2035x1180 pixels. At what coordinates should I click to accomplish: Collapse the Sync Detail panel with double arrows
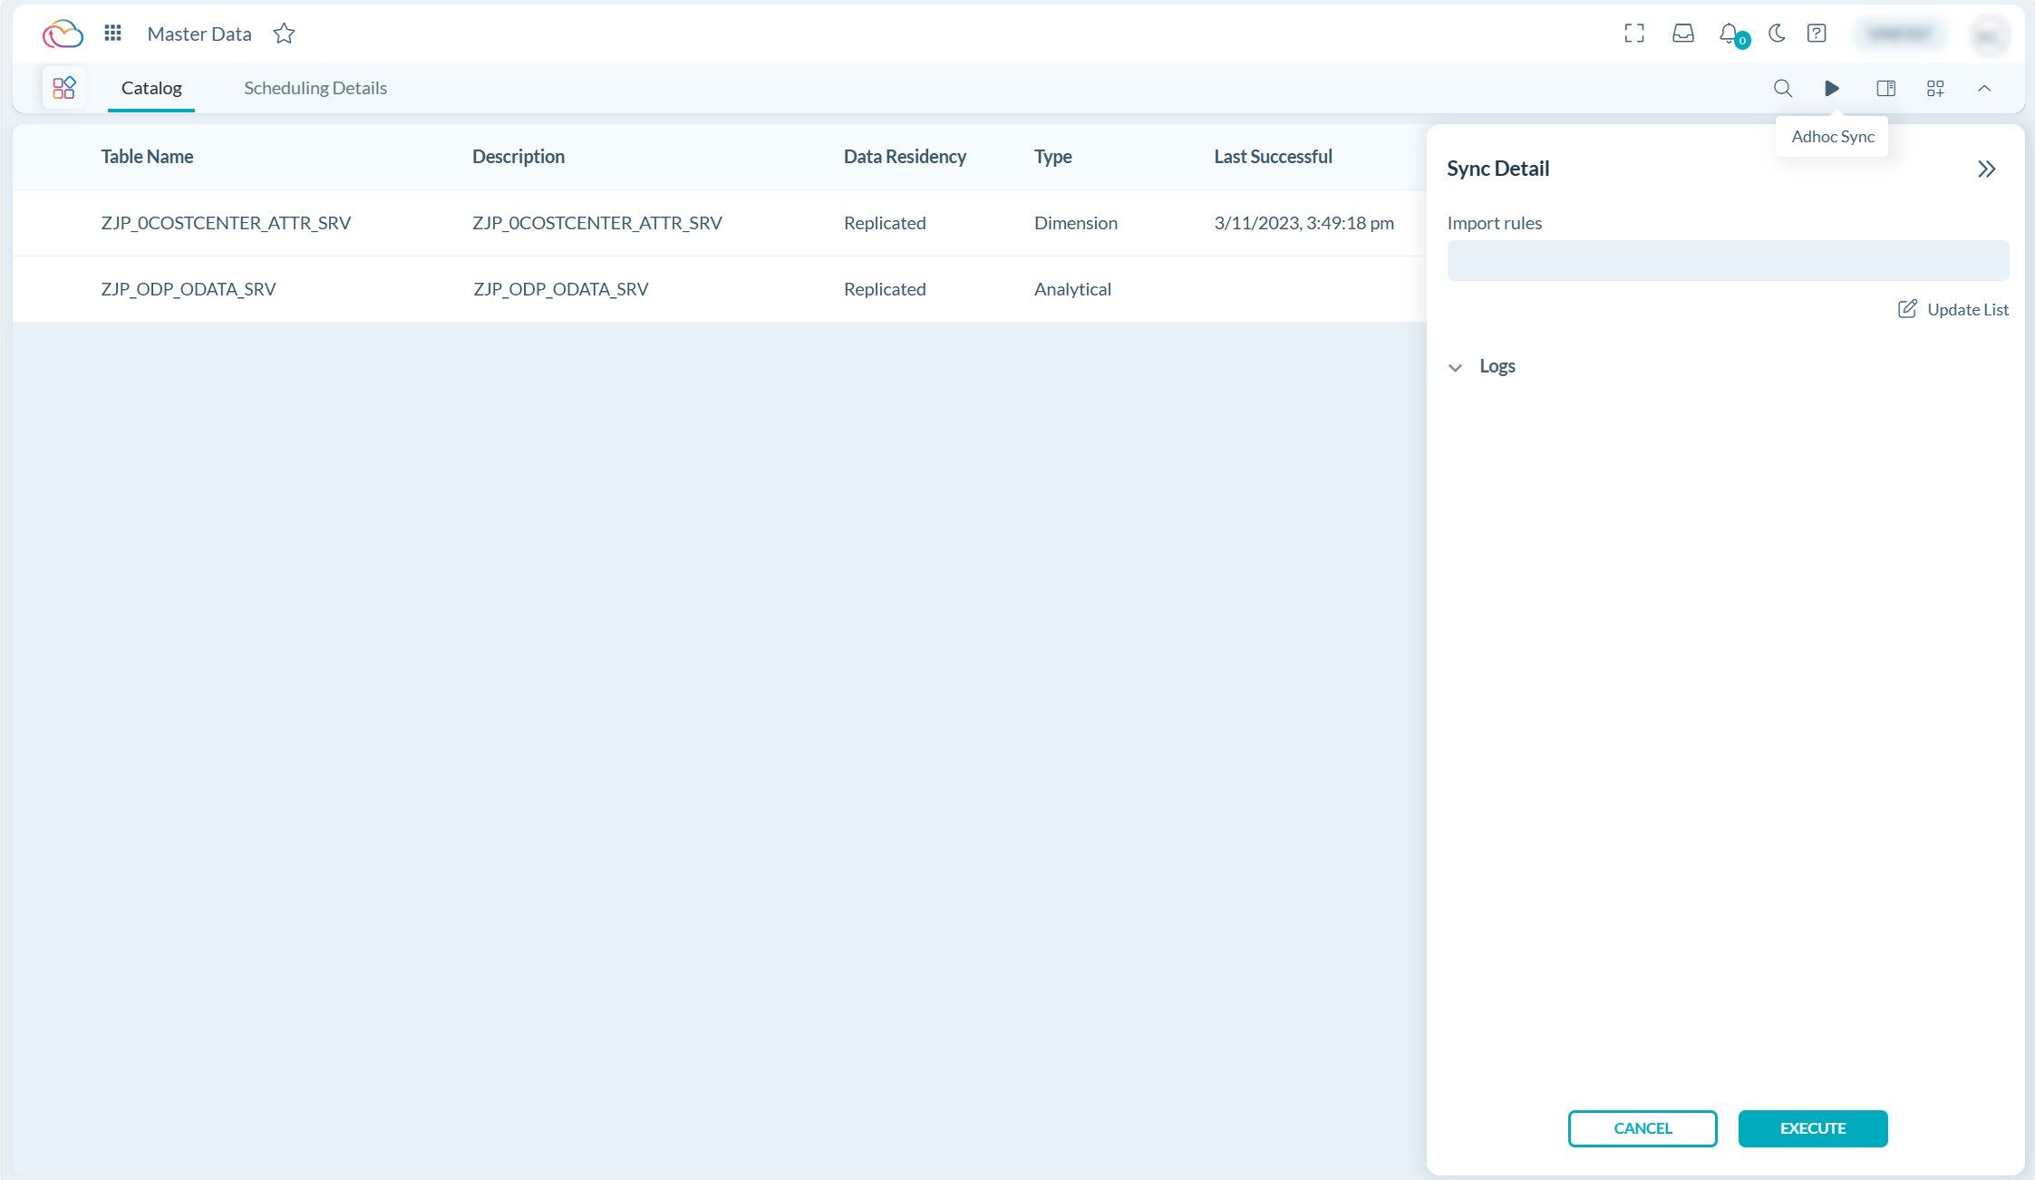(1986, 168)
